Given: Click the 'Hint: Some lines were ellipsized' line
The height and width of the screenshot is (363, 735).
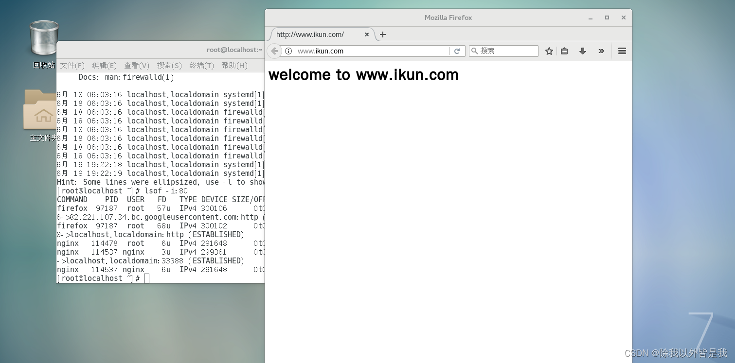Looking at the screenshot, I should click(x=161, y=182).
